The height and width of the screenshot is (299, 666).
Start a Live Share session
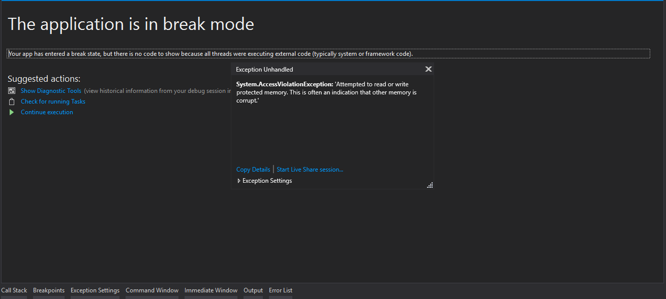point(310,169)
